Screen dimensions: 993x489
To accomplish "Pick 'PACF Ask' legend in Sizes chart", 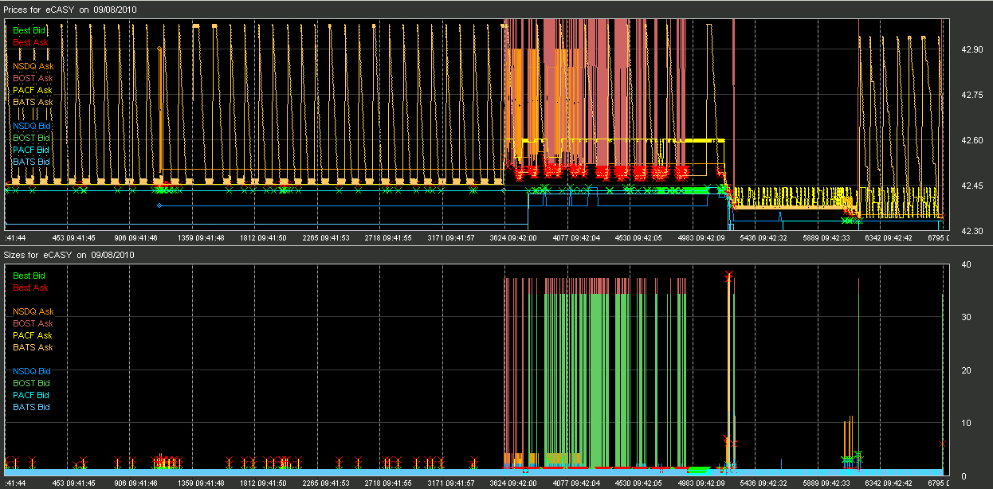I will pyautogui.click(x=33, y=335).
